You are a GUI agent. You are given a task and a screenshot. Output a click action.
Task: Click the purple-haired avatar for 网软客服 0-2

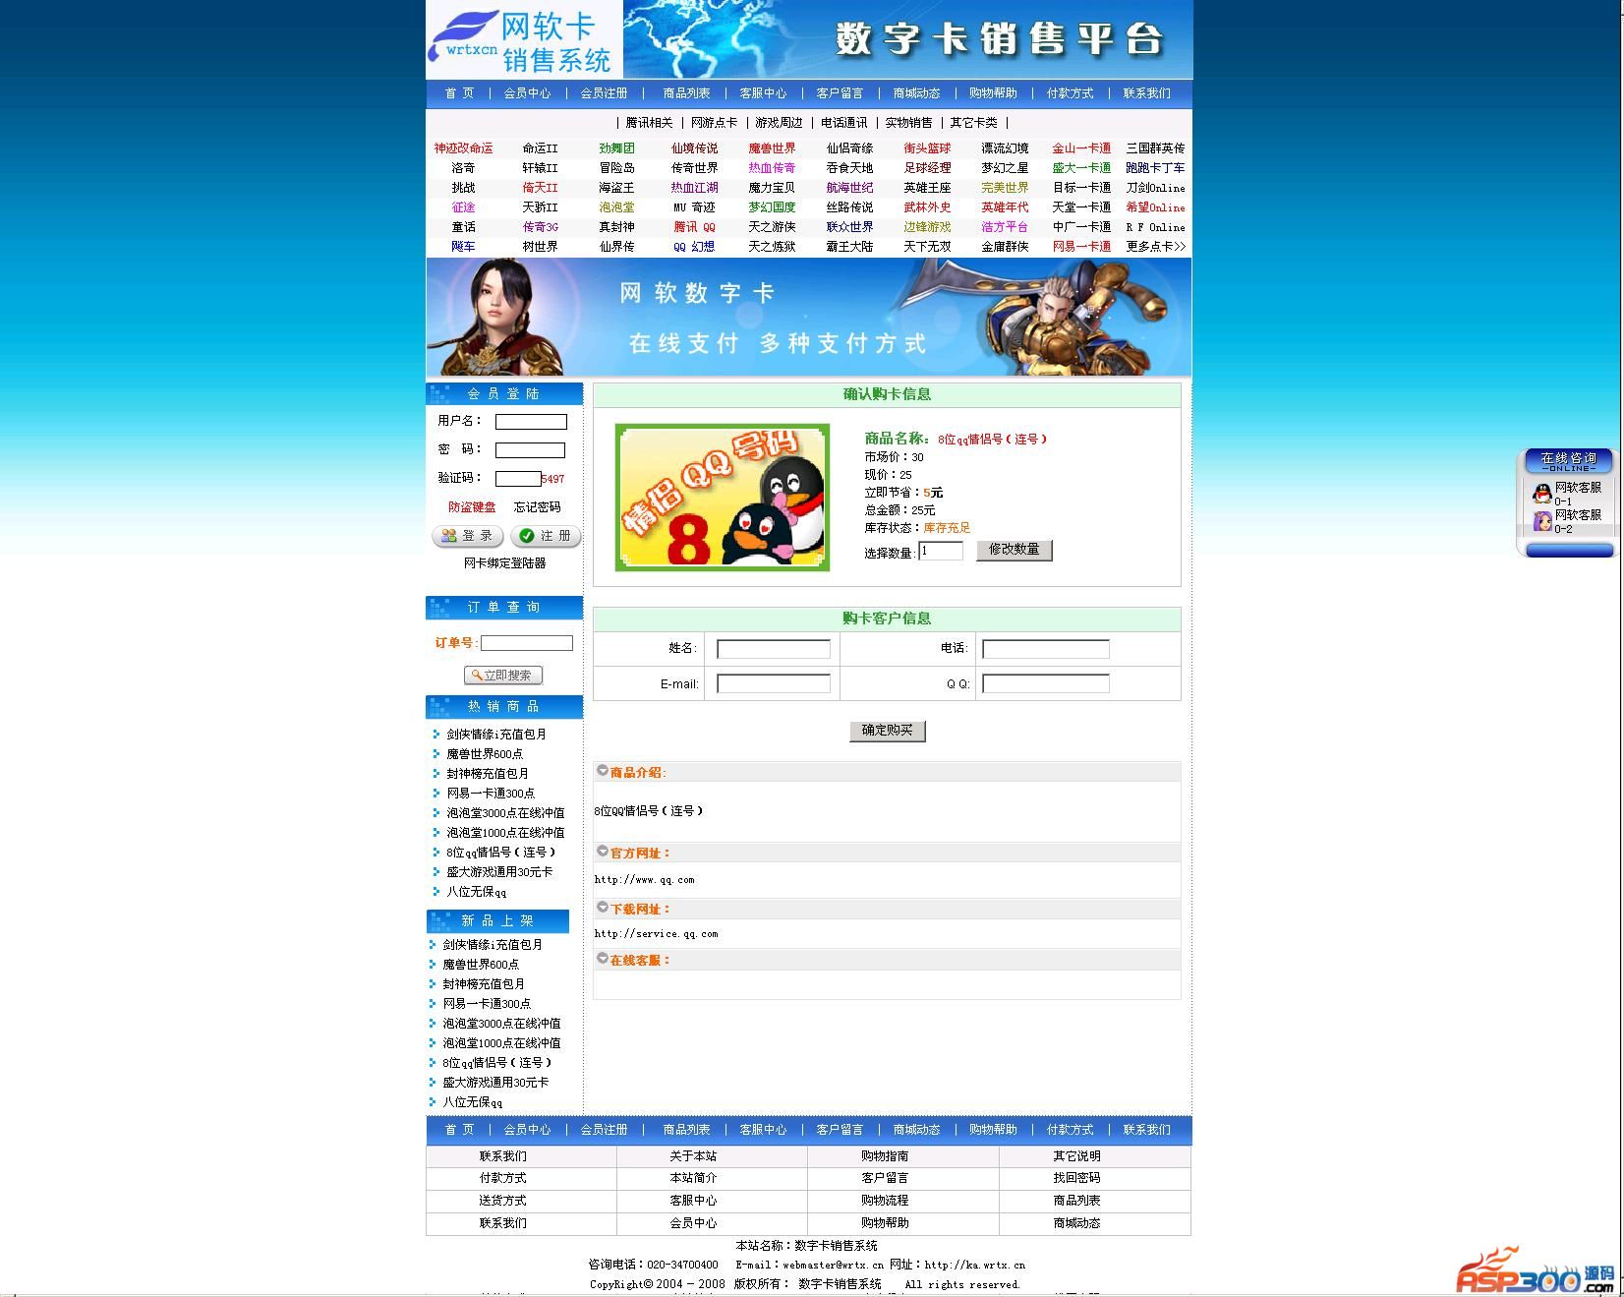tap(1542, 521)
